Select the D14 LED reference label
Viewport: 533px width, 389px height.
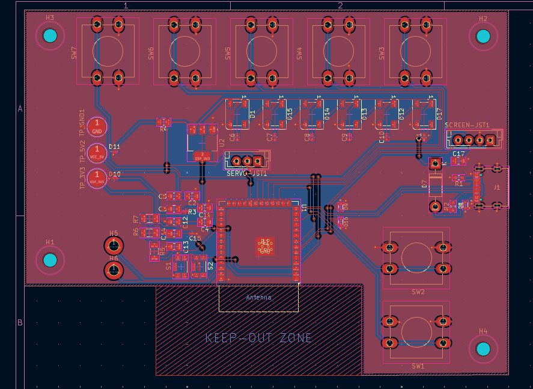click(x=327, y=113)
